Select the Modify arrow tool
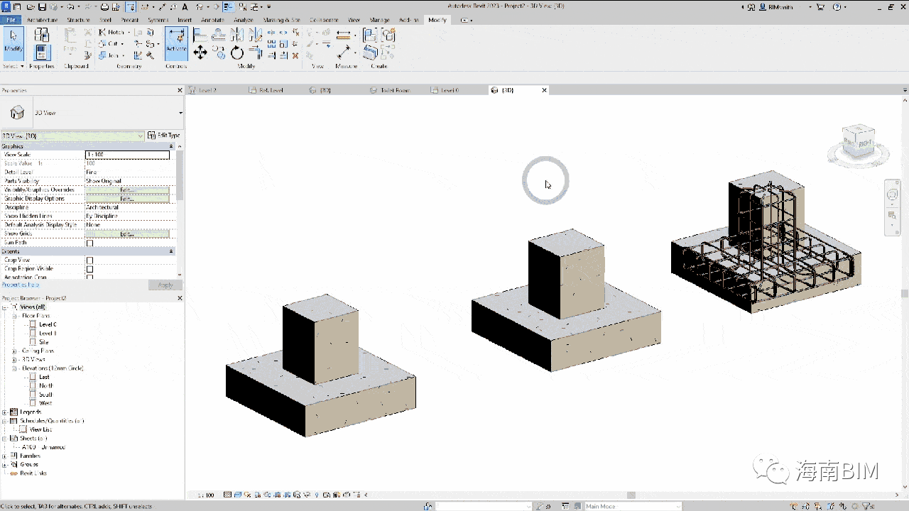Screen dimensions: 909x511 tap(13, 44)
